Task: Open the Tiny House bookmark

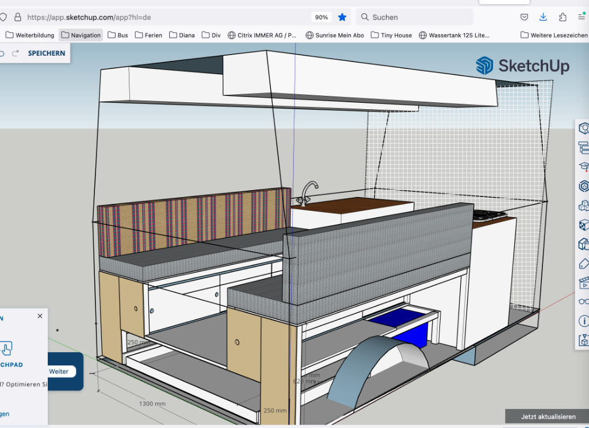Action: point(391,35)
